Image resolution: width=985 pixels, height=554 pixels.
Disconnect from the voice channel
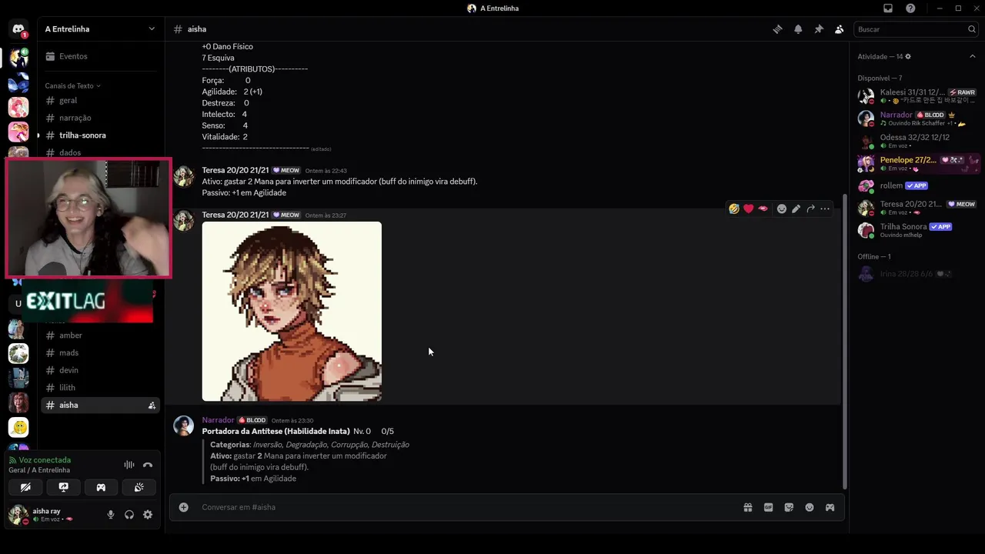(148, 465)
